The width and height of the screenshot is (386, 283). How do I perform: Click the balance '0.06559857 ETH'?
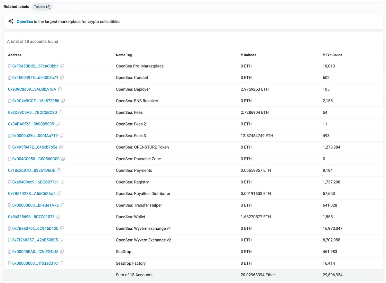(256, 170)
